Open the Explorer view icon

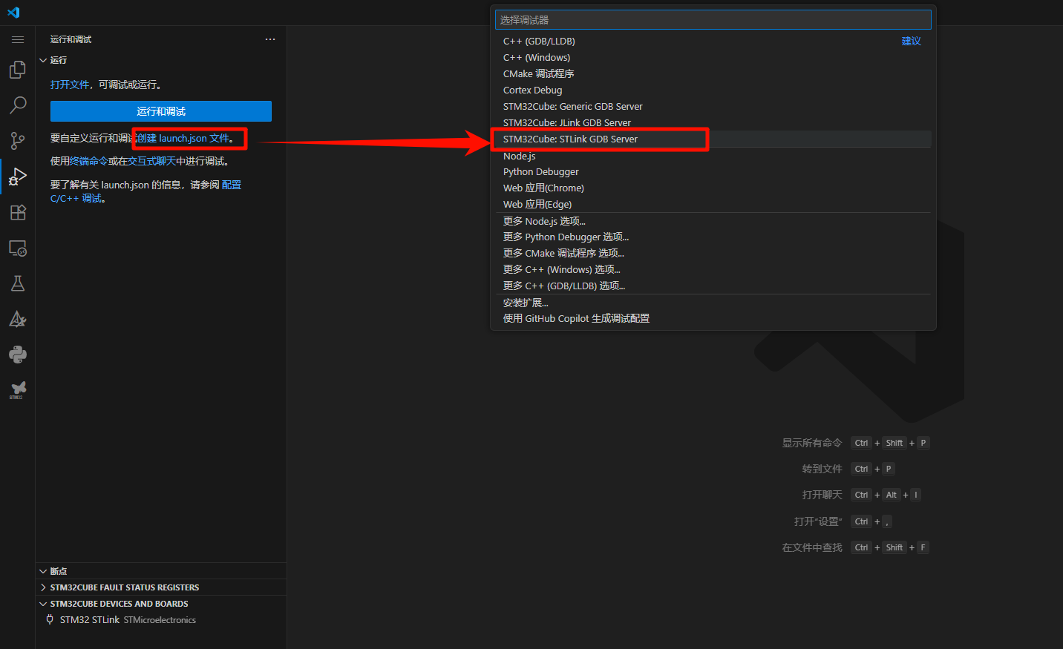[18, 70]
